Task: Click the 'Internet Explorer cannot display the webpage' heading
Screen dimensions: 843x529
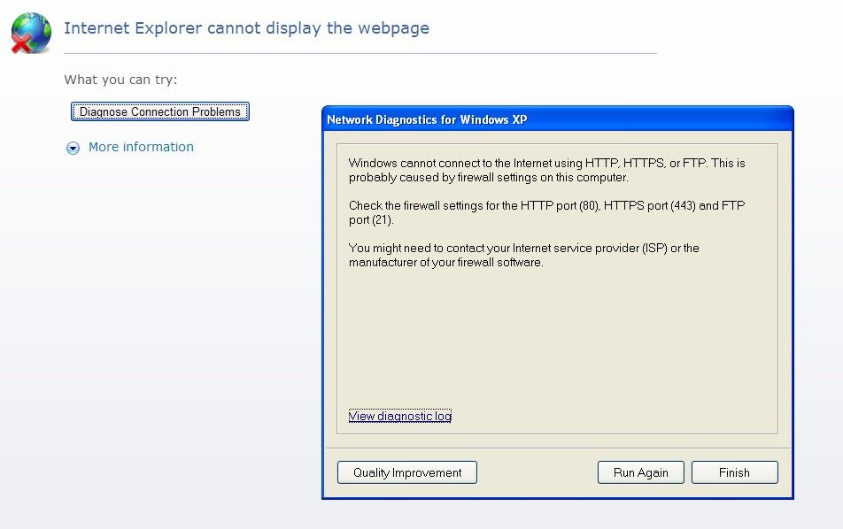Action: [x=246, y=28]
